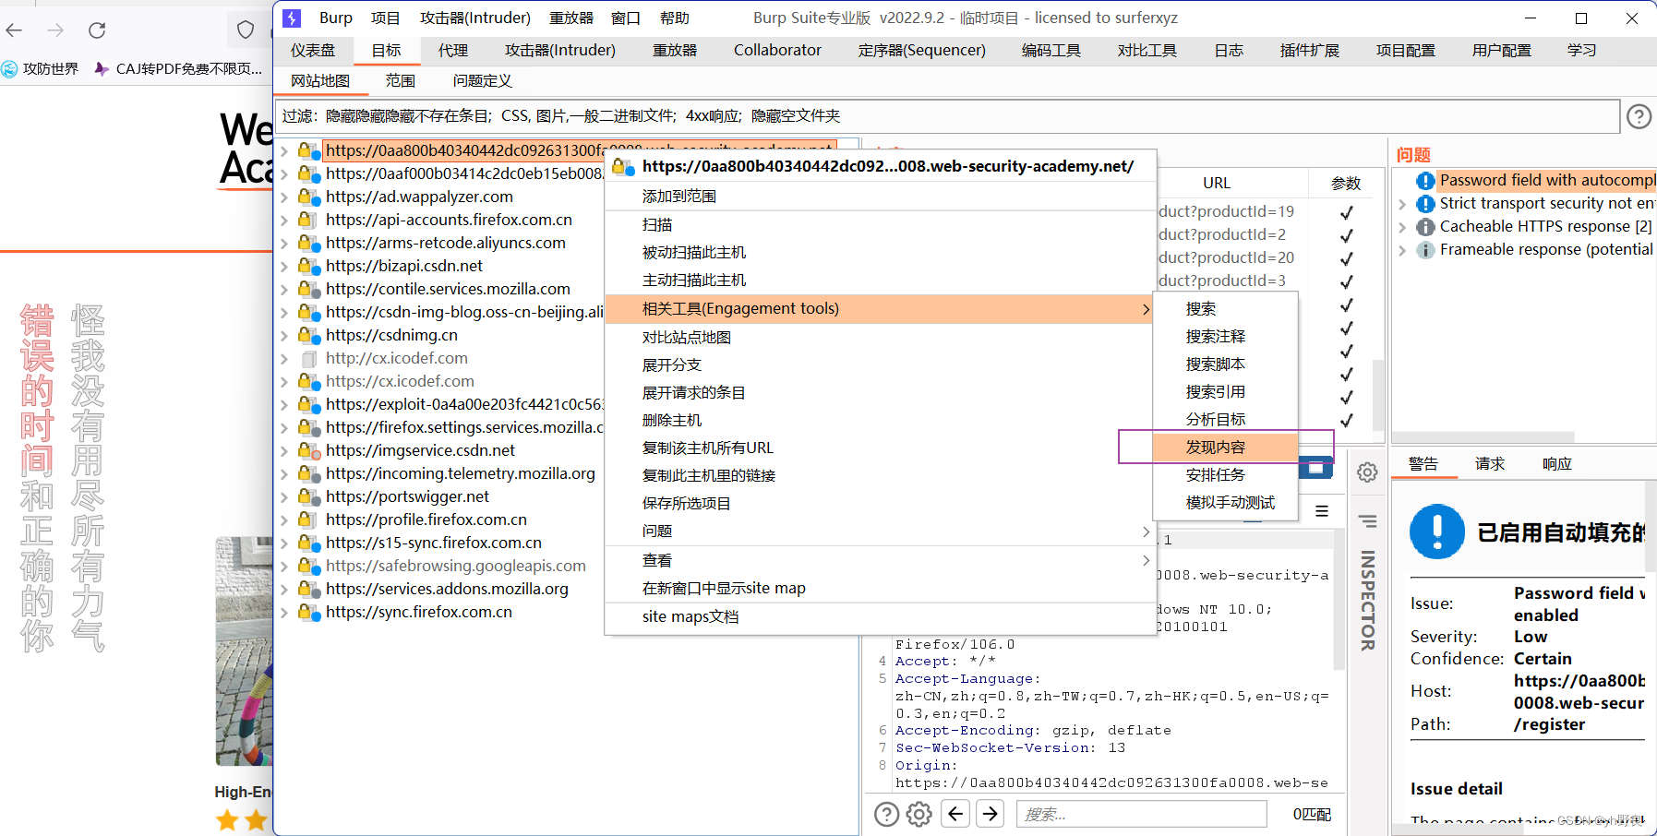Expand Strict transport security issue group
This screenshot has height=836, width=1657.
point(1402,204)
